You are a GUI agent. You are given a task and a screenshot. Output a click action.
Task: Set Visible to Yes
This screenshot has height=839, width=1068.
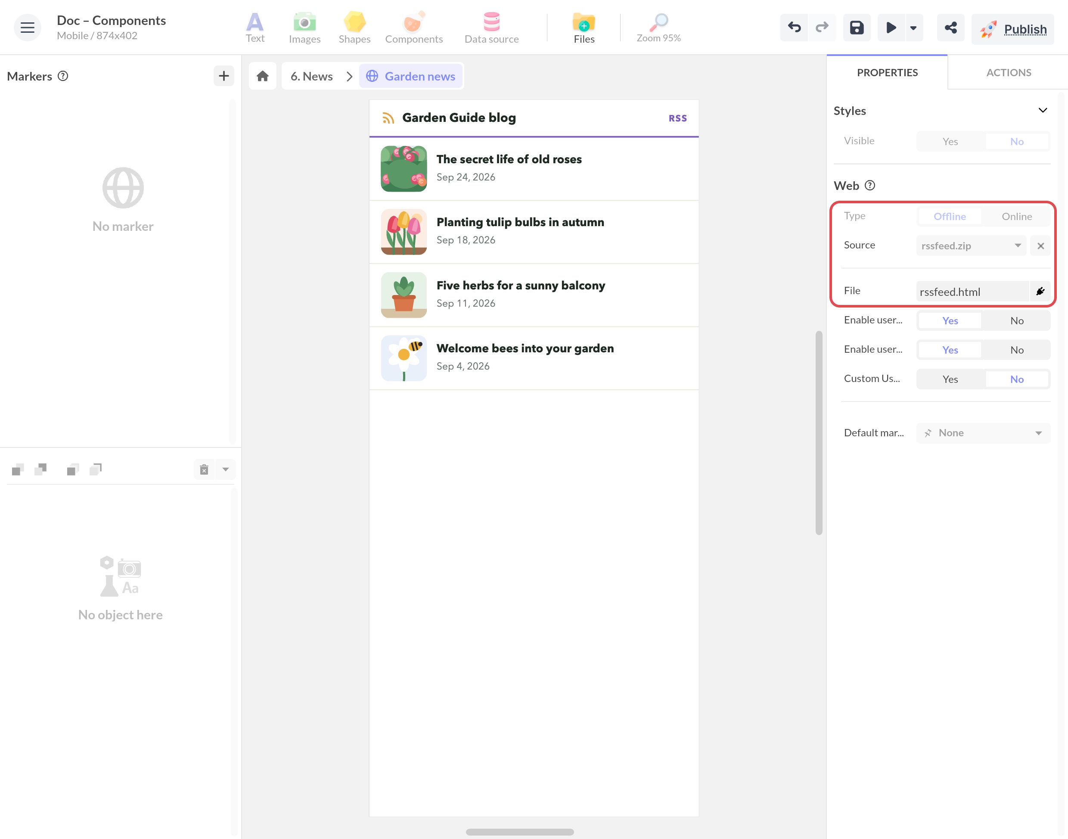[950, 141]
